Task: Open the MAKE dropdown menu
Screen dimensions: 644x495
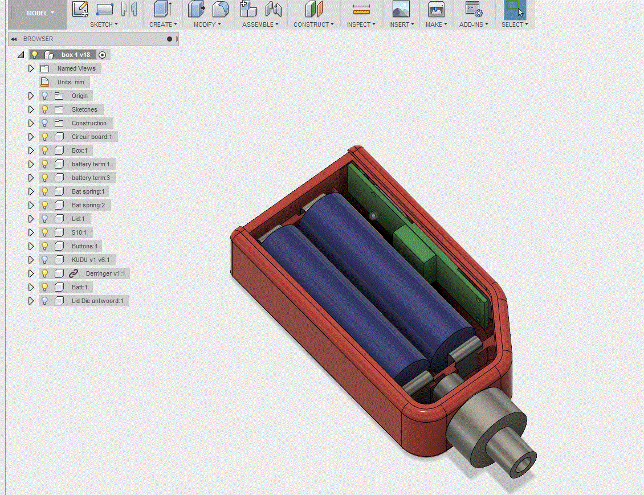Action: (x=436, y=24)
